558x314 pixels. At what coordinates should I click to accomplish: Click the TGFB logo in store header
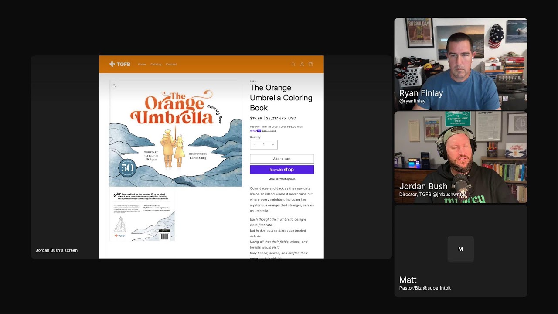click(x=119, y=64)
